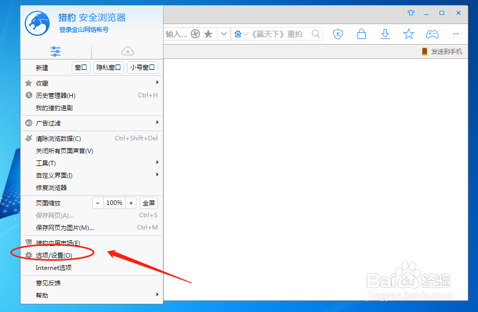The width and height of the screenshot is (478, 312).
Task: Click the speed mode fan icon
Action: (195, 34)
